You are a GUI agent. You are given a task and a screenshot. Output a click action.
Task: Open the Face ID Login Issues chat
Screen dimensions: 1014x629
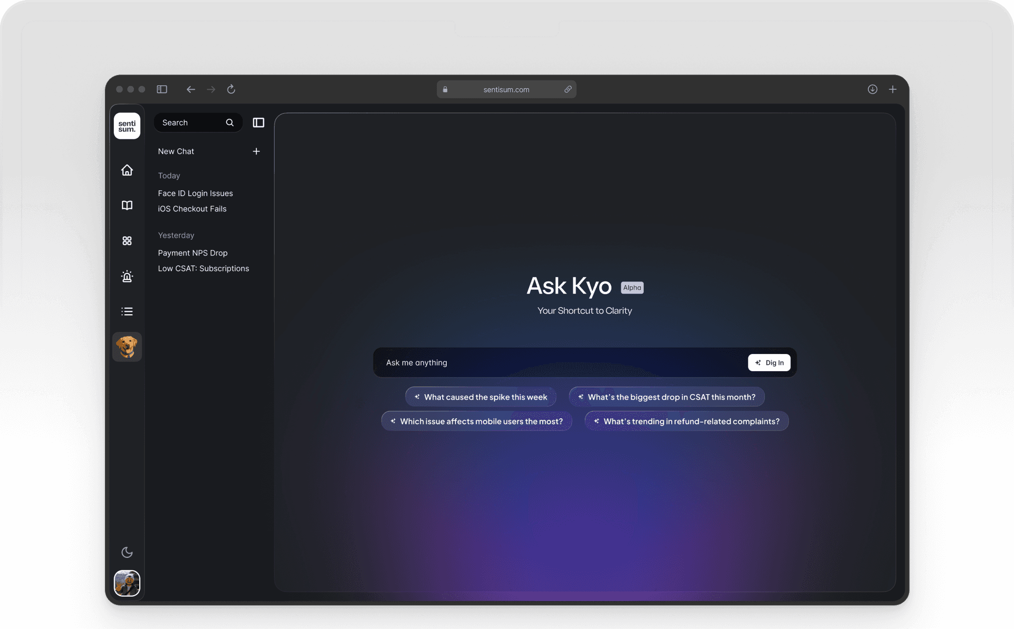pos(195,193)
